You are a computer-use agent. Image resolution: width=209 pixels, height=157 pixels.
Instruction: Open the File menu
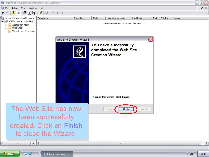click(x=7, y=8)
